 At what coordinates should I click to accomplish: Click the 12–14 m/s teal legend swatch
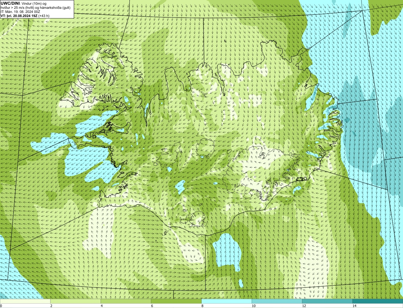click(327, 301)
